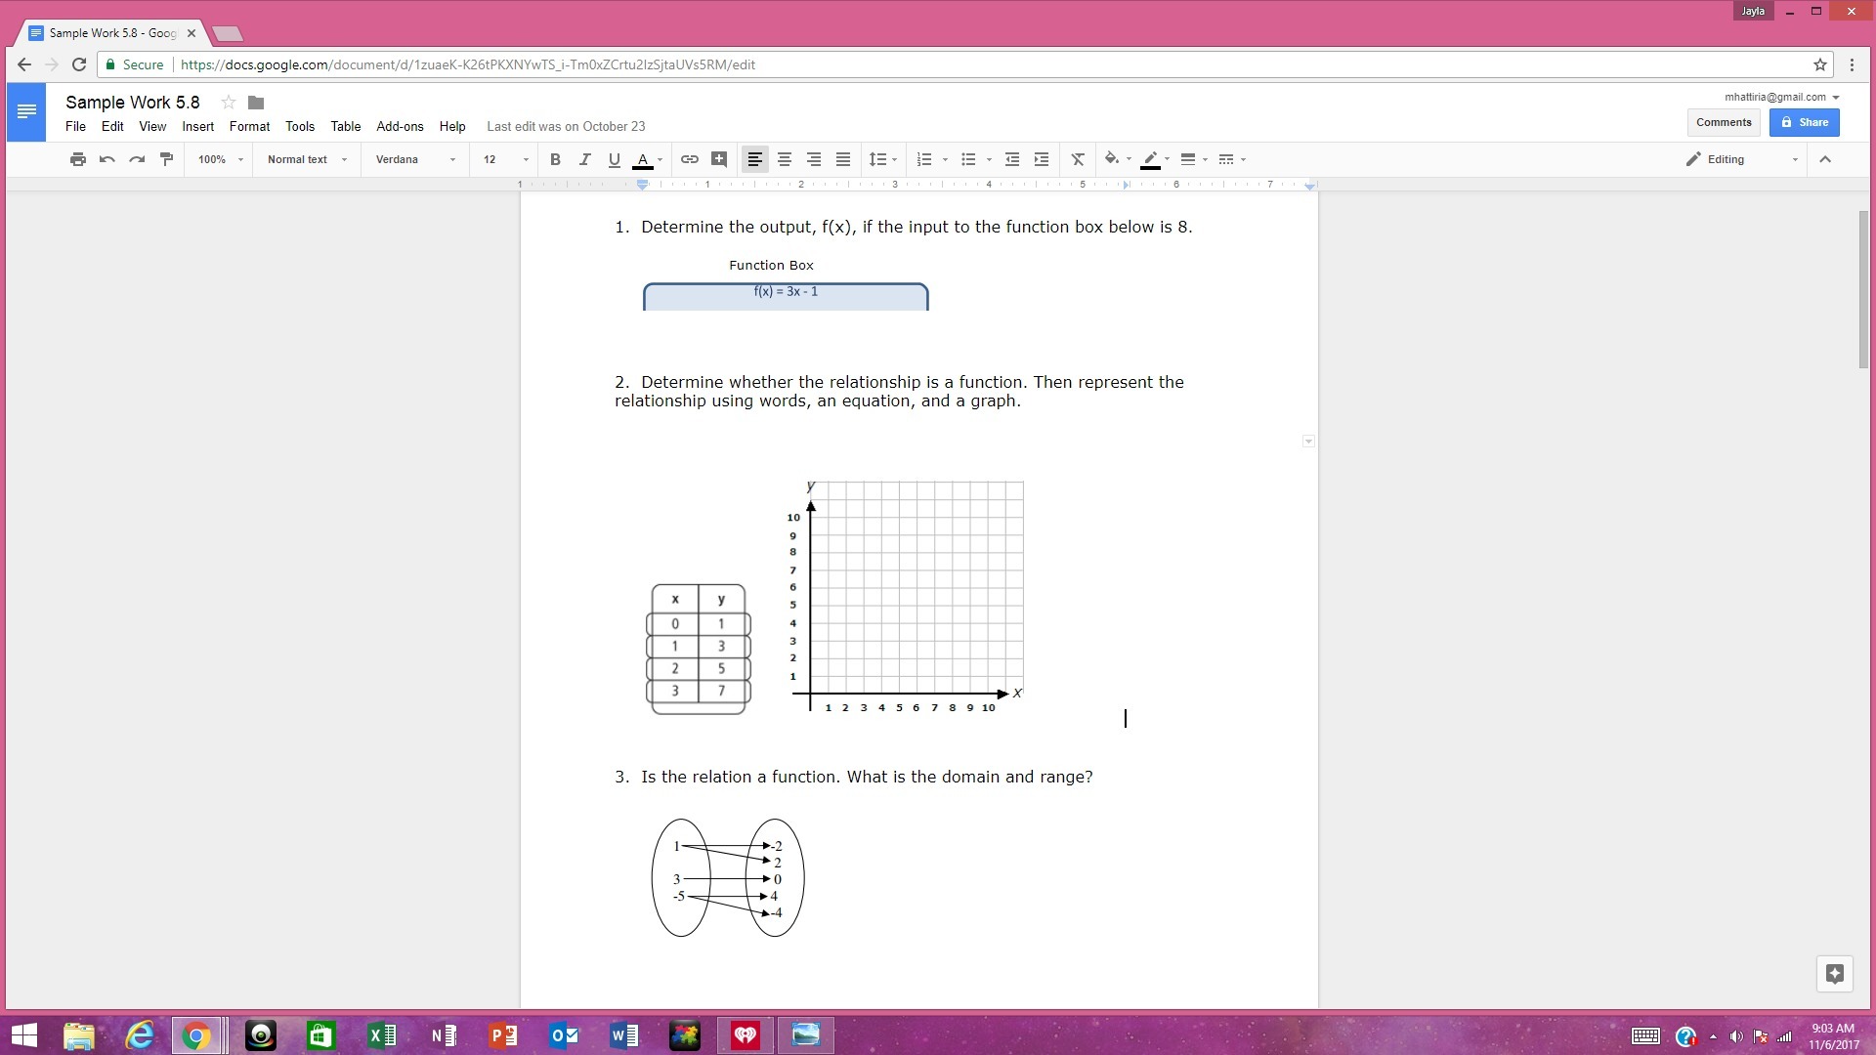Toggle bold formatting
The height and width of the screenshot is (1055, 1876).
555,159
